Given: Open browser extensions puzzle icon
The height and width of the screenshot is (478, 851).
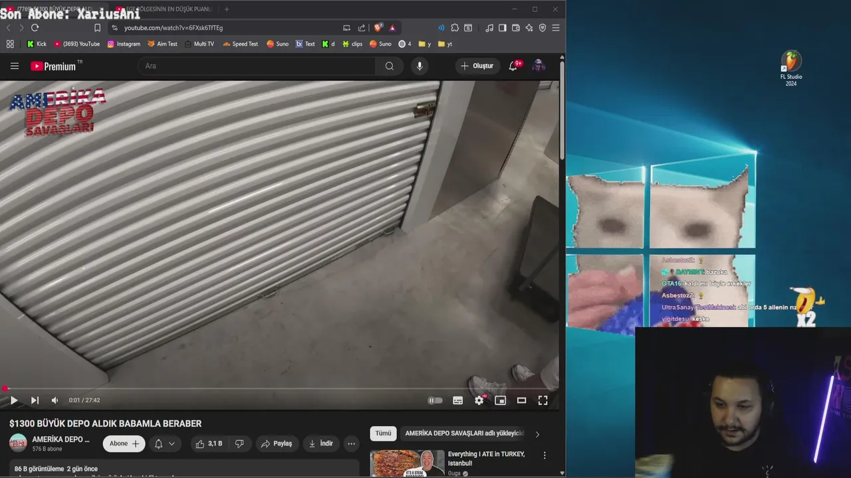Looking at the screenshot, I should pyautogui.click(x=455, y=28).
